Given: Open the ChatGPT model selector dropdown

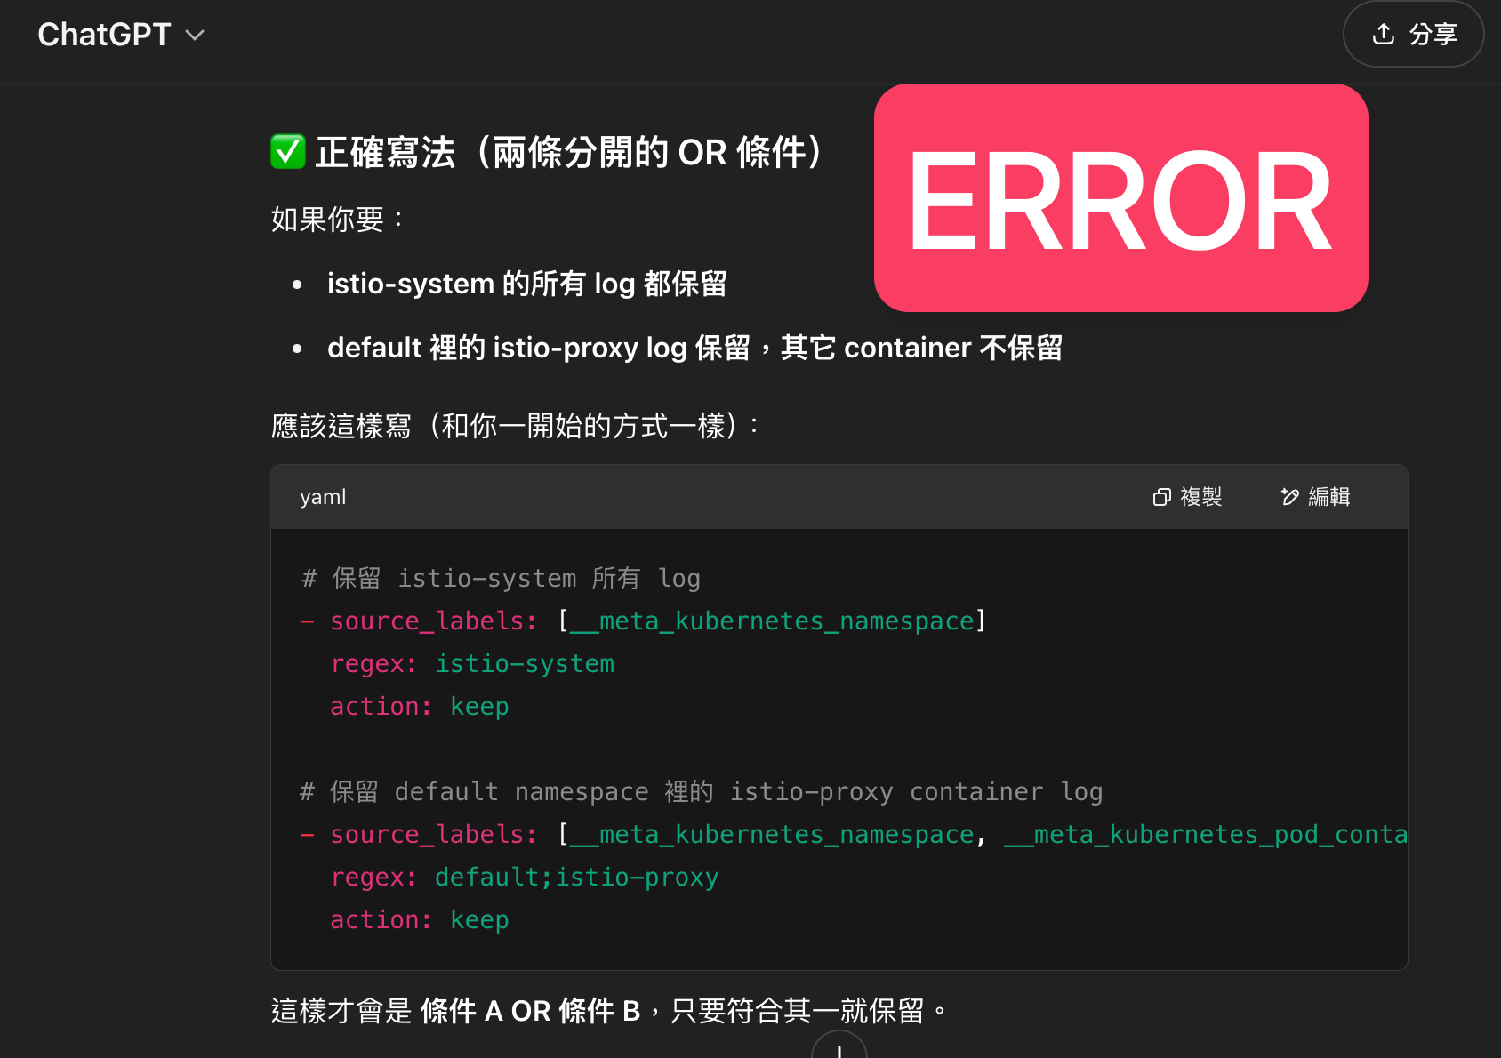Looking at the screenshot, I should point(121,35).
